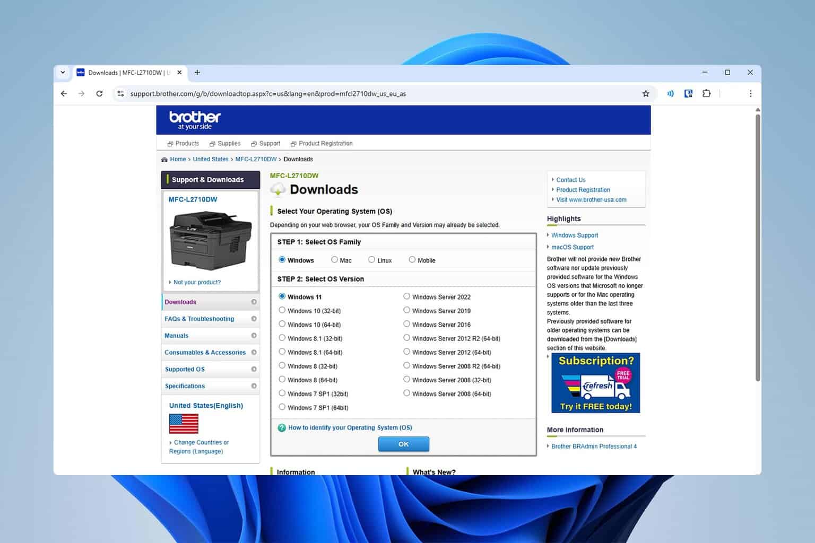Click the Brother logo in header
This screenshot has width=815, height=543.
195,120
